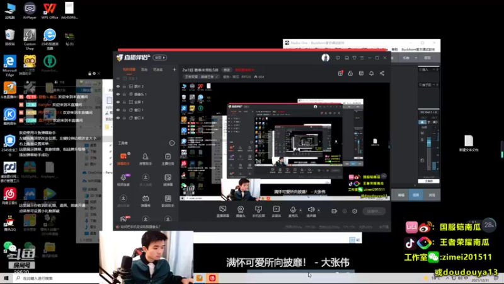Click the Windows Start button

[6, 278]
